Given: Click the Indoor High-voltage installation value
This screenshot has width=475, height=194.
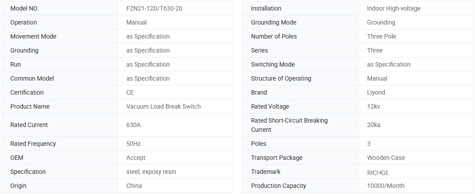Looking at the screenshot, I should click(394, 8).
